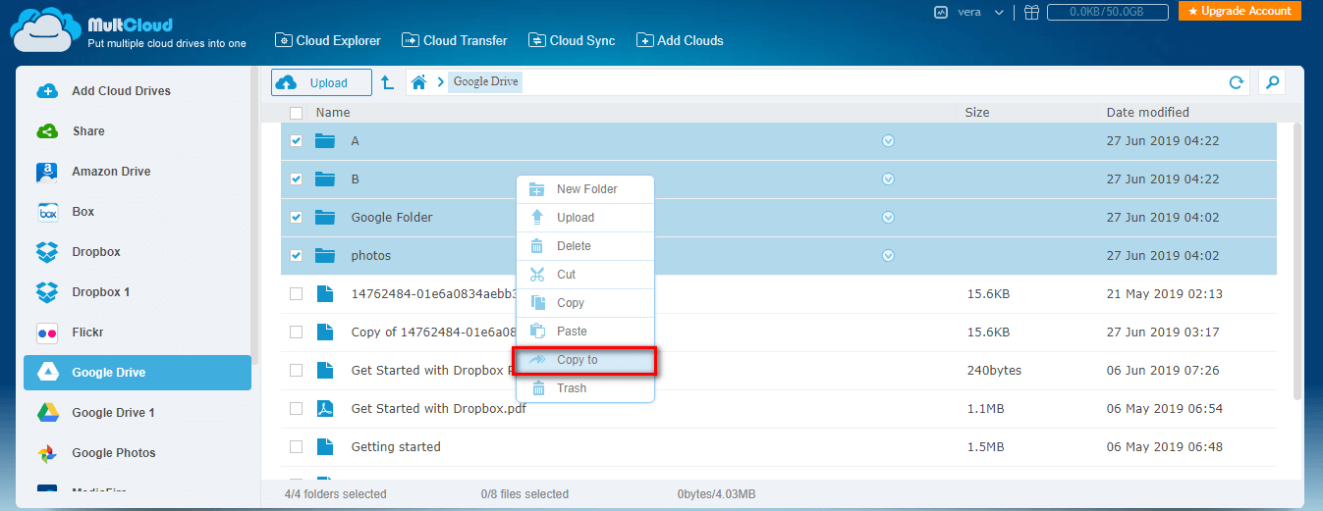Image resolution: width=1323 pixels, height=511 pixels.
Task: Click the file list vertical scrollbar
Action: tap(1298, 260)
